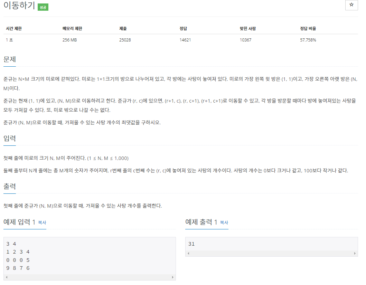Click the left scroll arrow of sample input box

tap(7, 277)
